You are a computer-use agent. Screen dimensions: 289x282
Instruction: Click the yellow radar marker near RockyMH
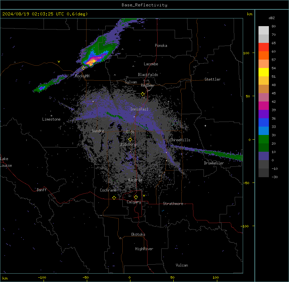point(83,68)
